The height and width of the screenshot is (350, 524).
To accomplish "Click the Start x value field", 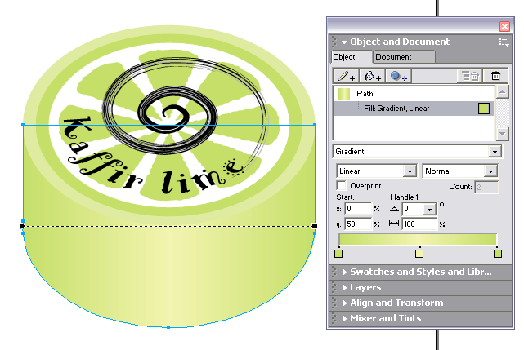I will pos(358,209).
